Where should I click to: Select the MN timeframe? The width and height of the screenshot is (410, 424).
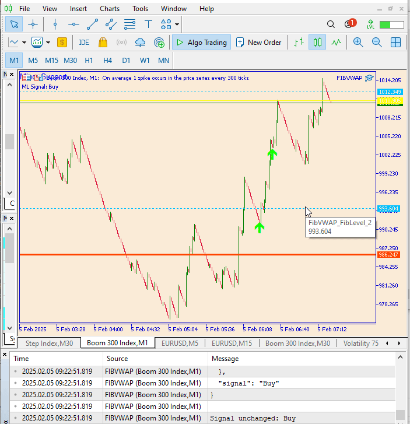pos(164,60)
